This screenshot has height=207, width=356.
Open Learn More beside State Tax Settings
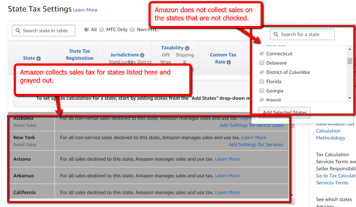pyautogui.click(x=85, y=10)
